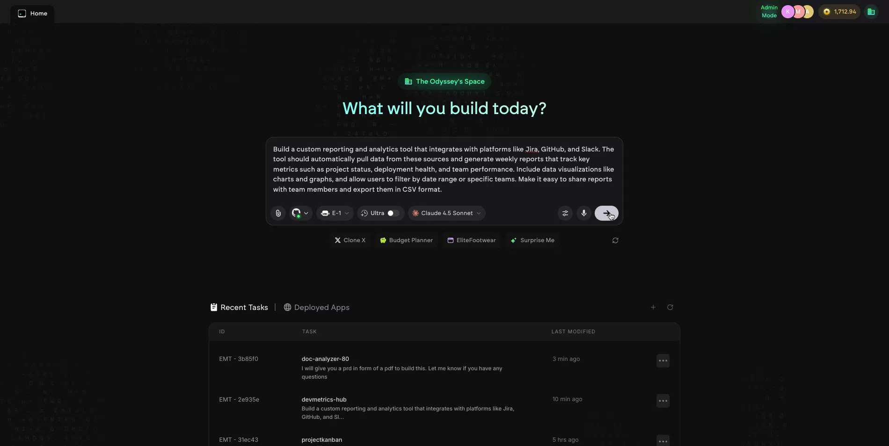Click the Recent Tasks clipboard icon
This screenshot has width=889, height=446.
(214, 307)
